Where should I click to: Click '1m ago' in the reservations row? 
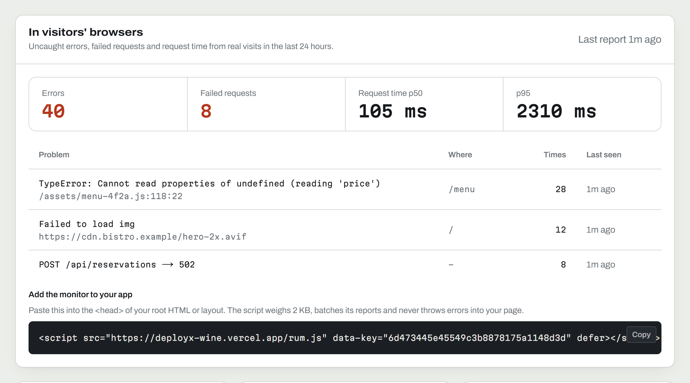601,265
